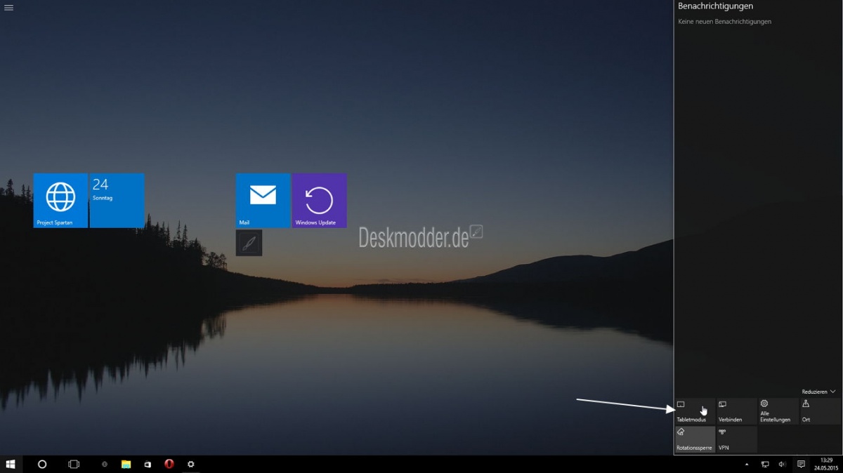Open Alle Einstellungen from quick actions
Viewport: 843px width, 473px height.
pos(777,410)
